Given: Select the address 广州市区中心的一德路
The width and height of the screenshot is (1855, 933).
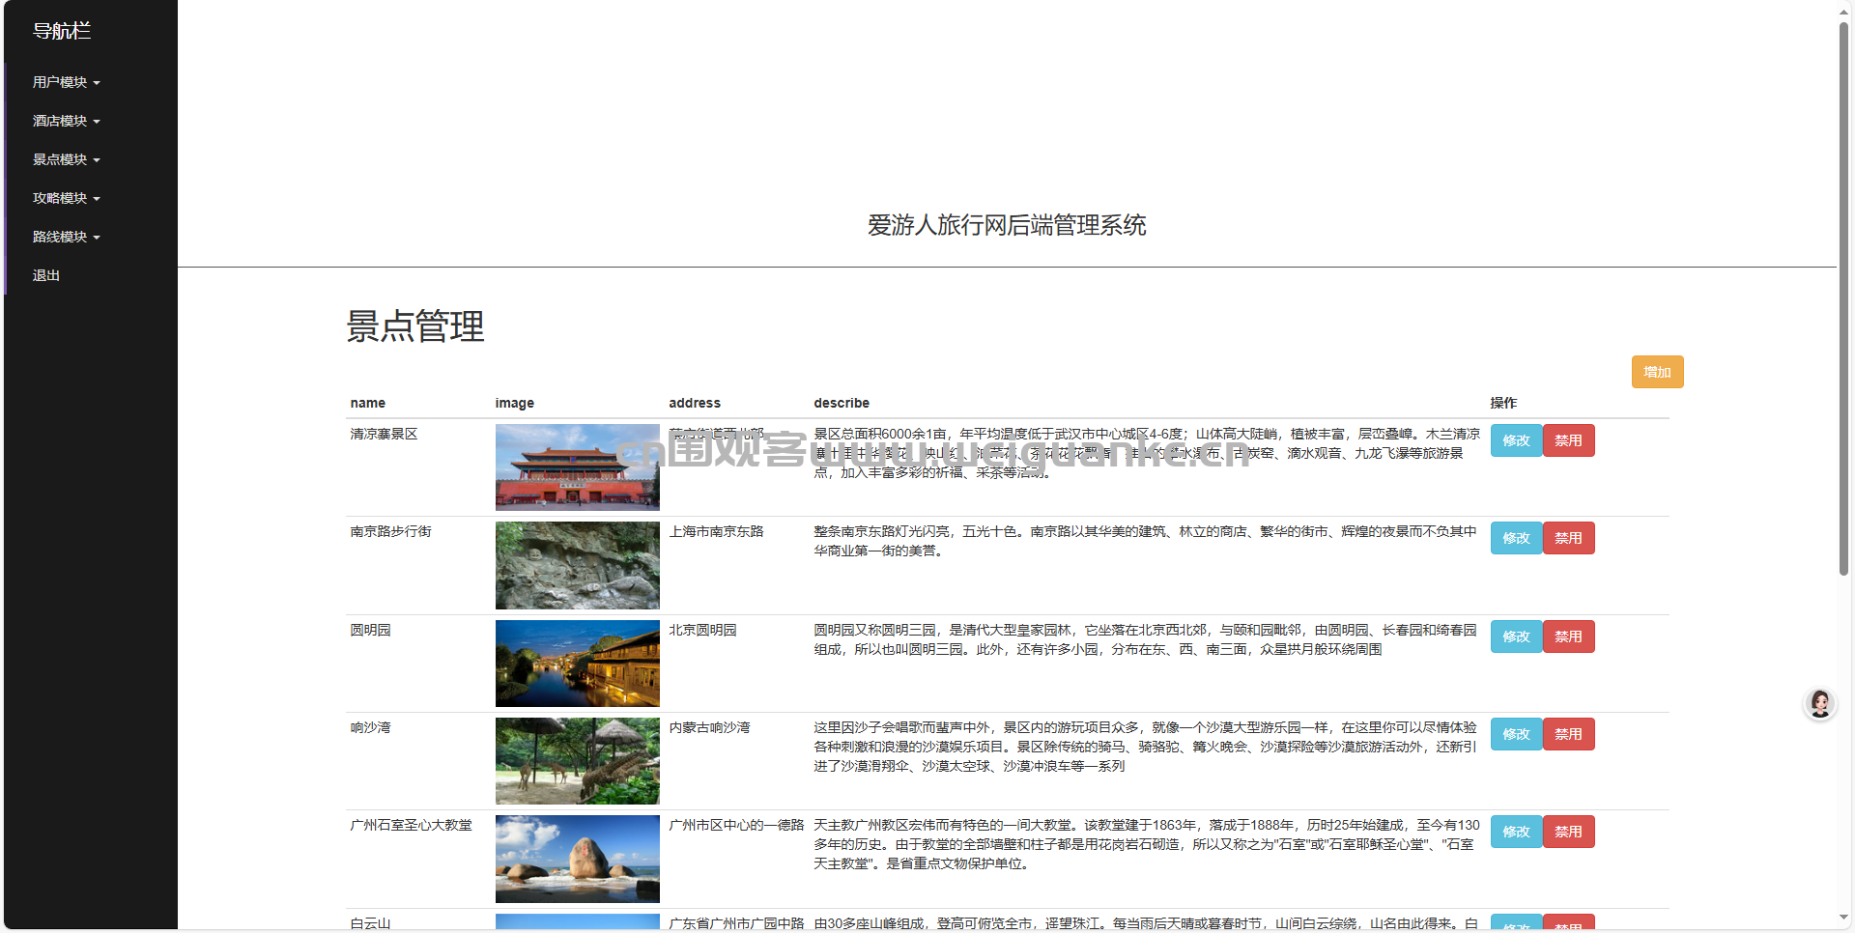Looking at the screenshot, I should pyautogui.click(x=736, y=825).
